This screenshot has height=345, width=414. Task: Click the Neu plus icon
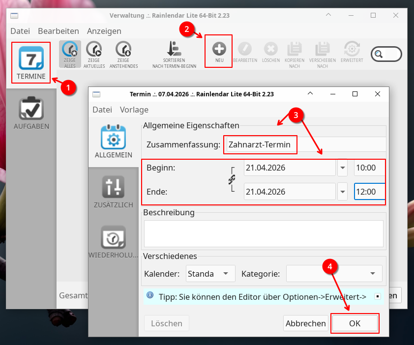click(219, 51)
